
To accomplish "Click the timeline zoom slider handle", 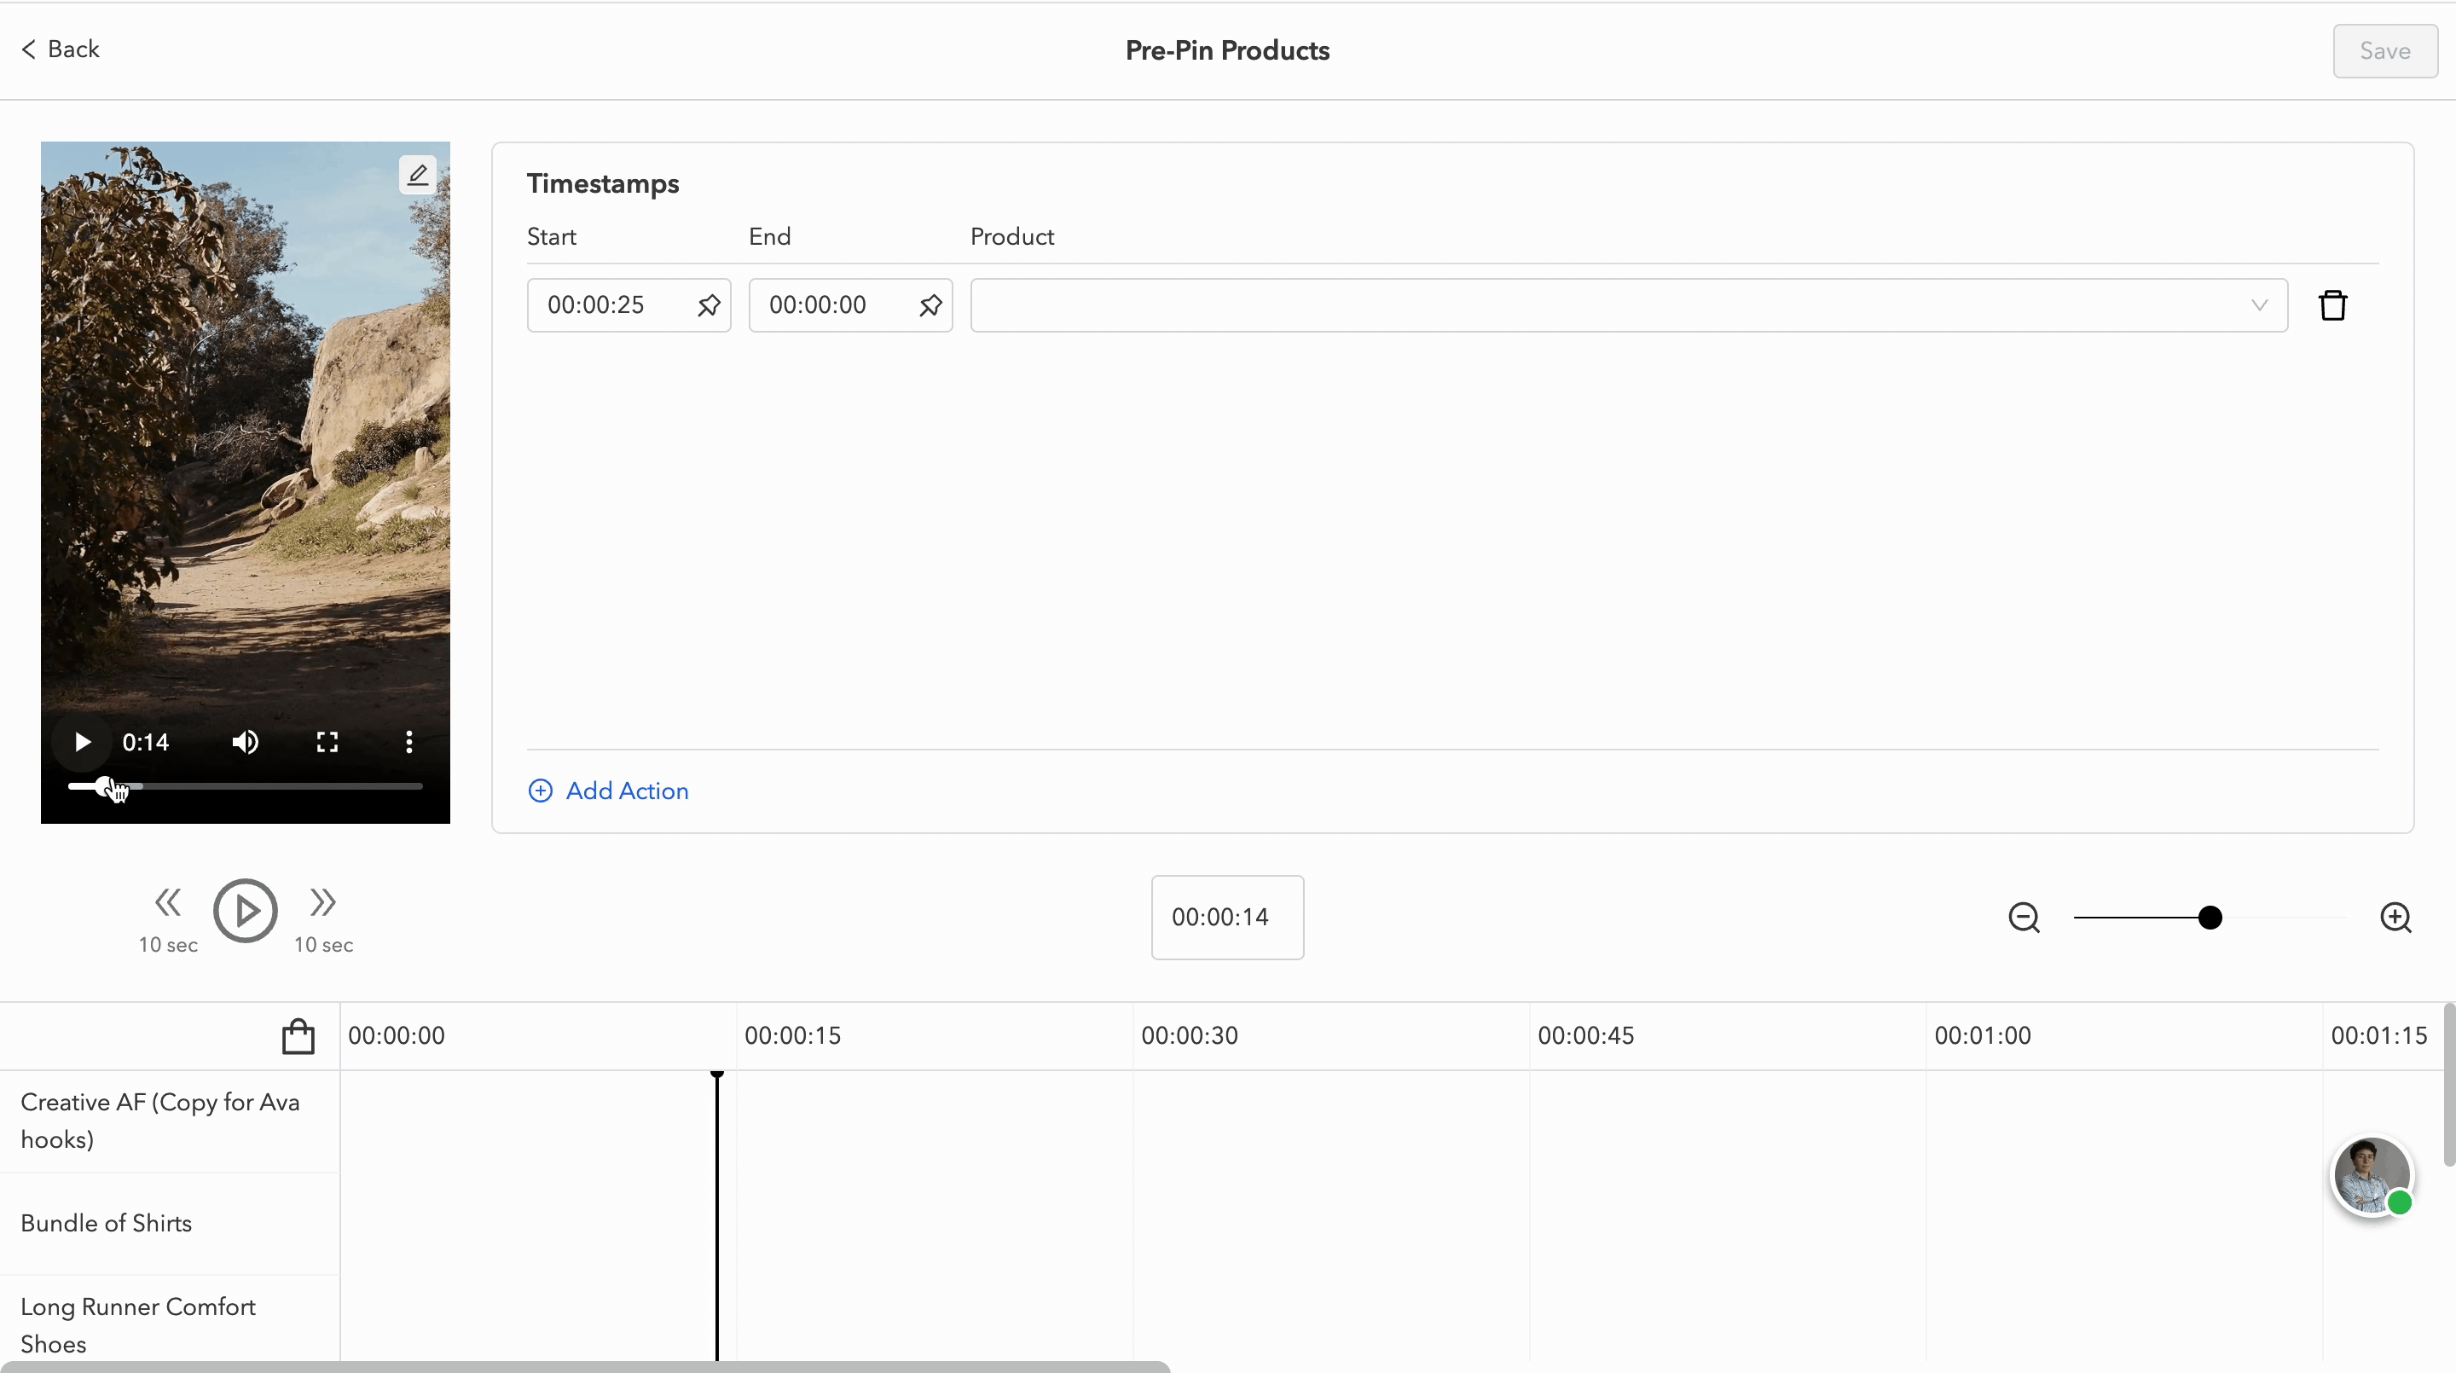I will pyautogui.click(x=2210, y=918).
